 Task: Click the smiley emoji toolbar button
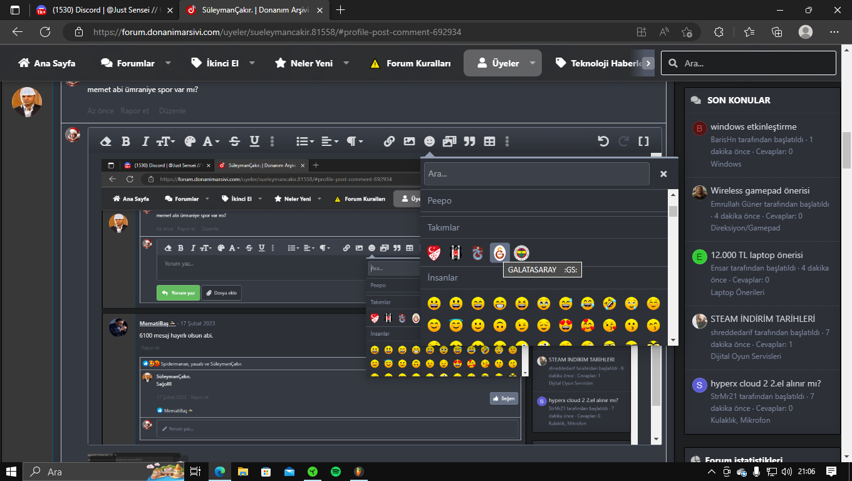[429, 142]
